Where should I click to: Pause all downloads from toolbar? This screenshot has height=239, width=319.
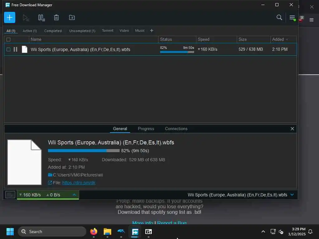pyautogui.click(x=41, y=18)
